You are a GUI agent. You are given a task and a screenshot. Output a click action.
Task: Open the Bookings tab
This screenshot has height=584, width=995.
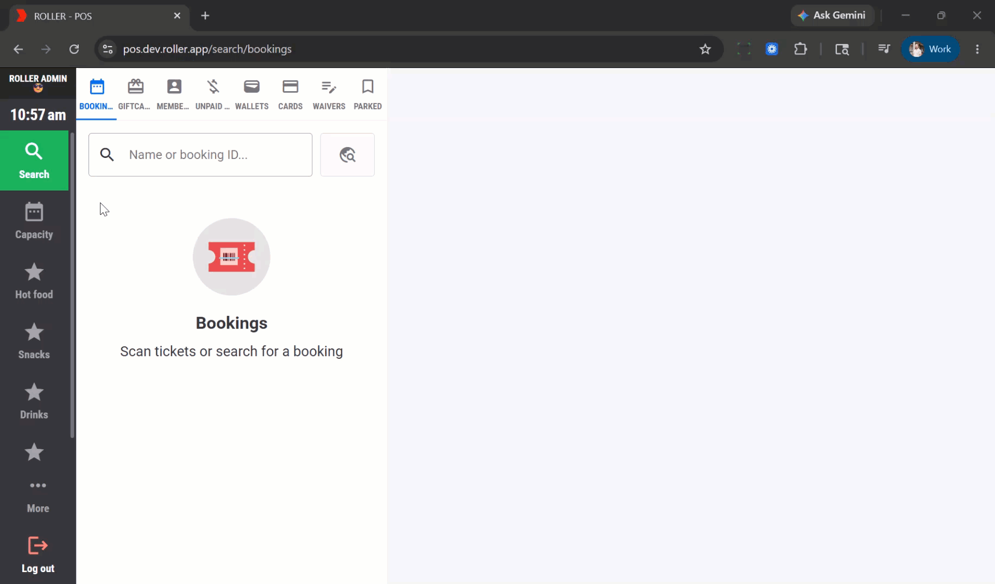[x=97, y=94]
